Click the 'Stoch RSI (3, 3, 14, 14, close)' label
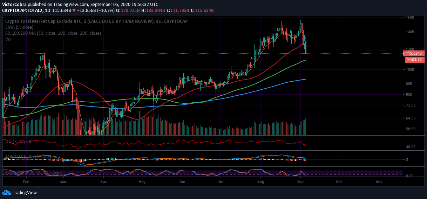This screenshot has height=199, width=427. [34, 173]
